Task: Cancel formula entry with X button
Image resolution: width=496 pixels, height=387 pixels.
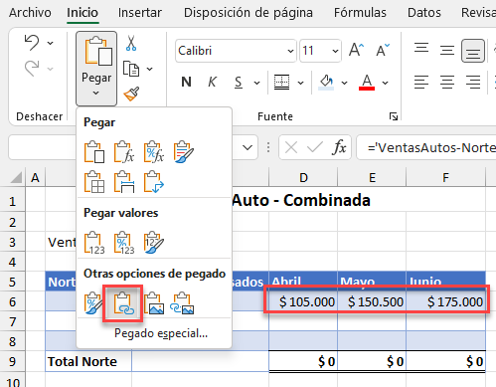Action: click(291, 147)
